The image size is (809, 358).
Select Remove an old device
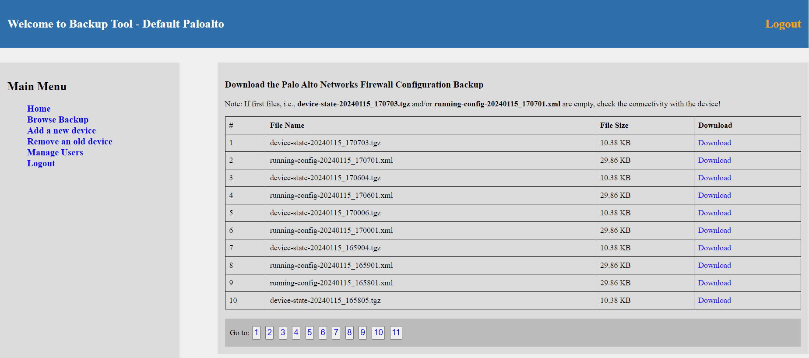(70, 141)
